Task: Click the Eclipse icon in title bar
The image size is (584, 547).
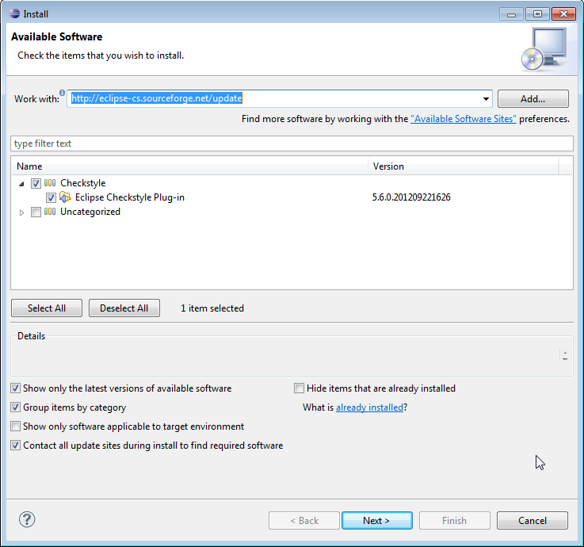Action: point(13,13)
